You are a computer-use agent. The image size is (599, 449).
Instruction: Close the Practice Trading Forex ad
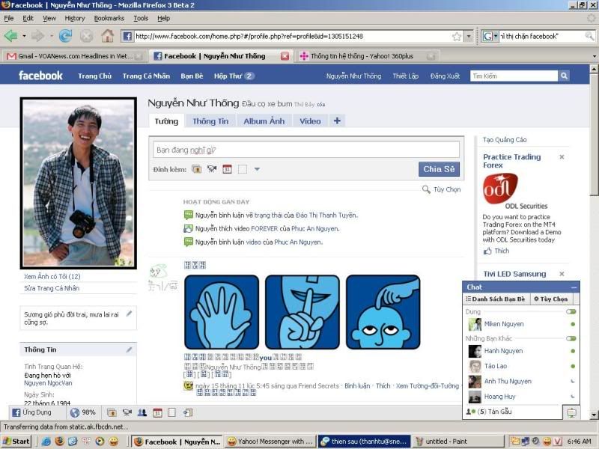tap(562, 157)
